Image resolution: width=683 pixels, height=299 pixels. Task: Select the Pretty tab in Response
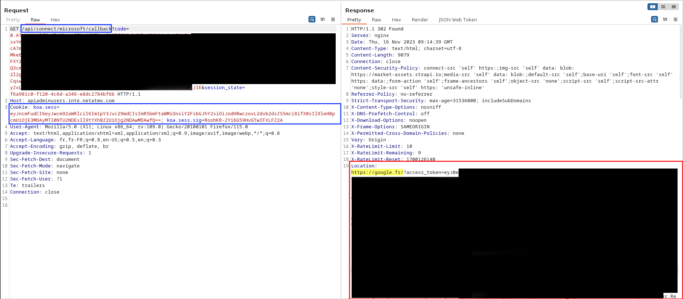tap(354, 20)
